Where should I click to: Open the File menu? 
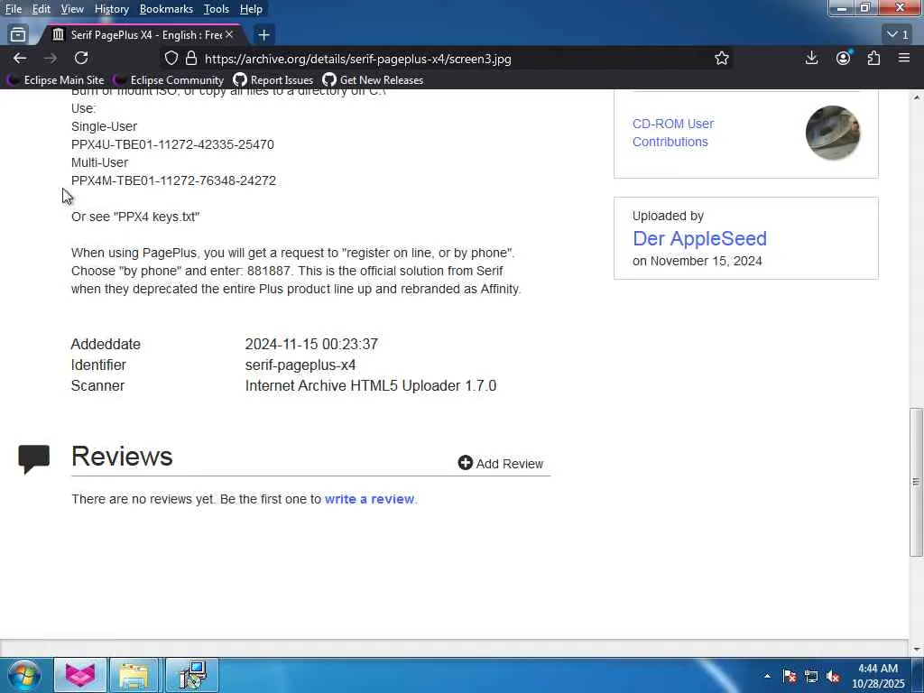[14, 9]
